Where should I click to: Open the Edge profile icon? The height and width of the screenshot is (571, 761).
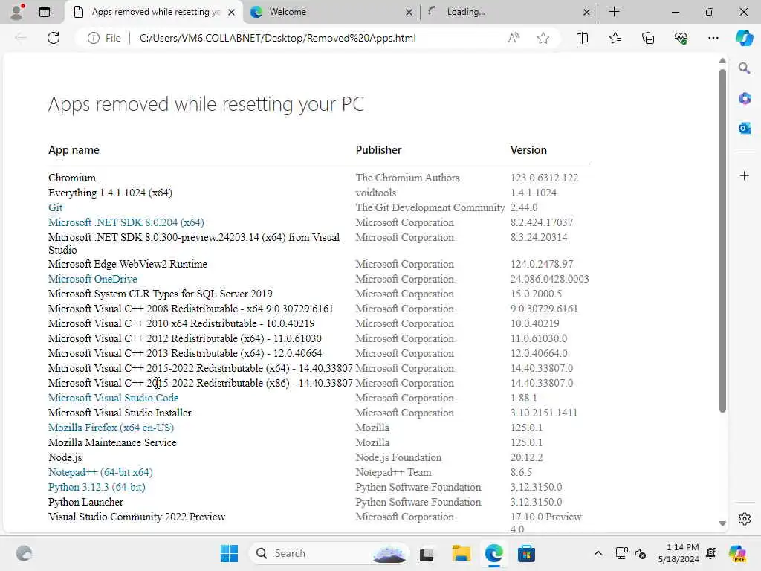(18, 12)
